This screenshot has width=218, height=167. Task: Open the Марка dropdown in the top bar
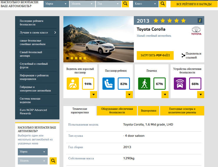tap(56, 4)
